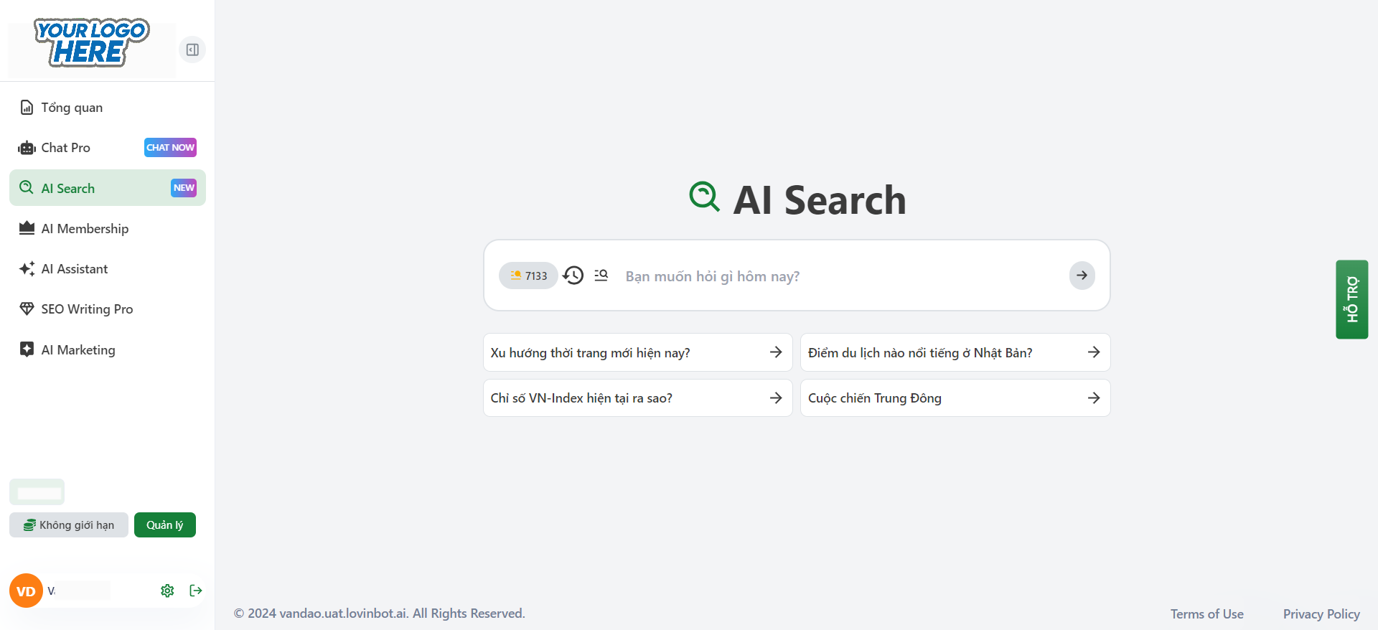Open search history clock icon
Screen dimensions: 1378x630
click(x=573, y=276)
